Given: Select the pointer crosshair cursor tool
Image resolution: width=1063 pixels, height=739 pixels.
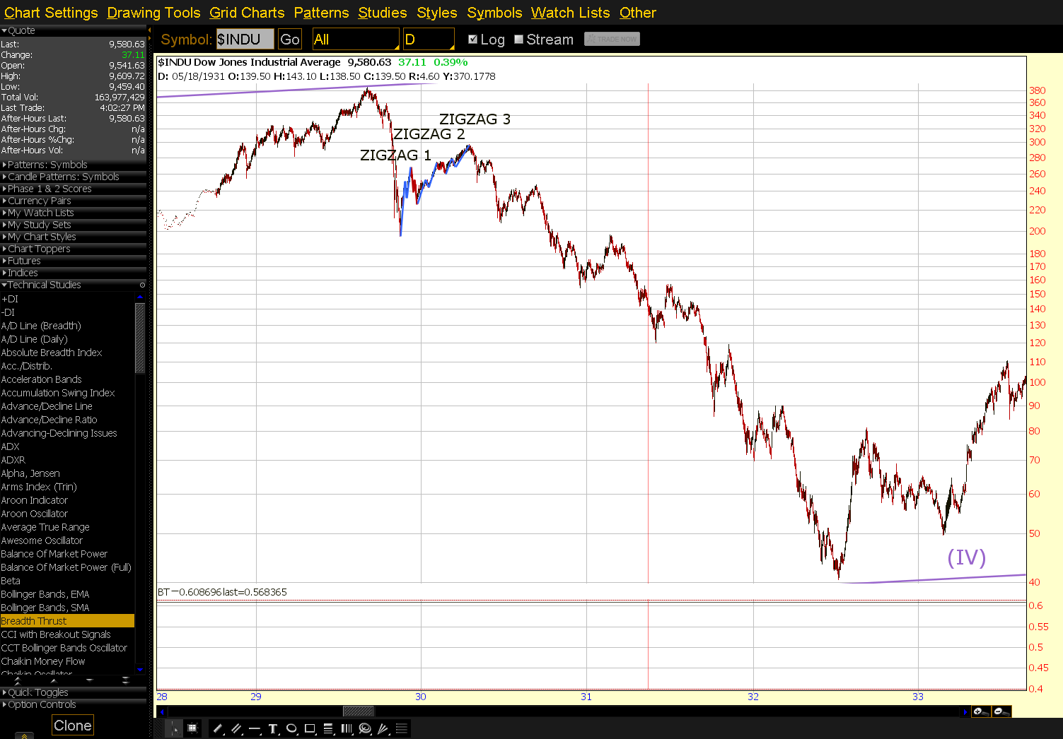Looking at the screenshot, I should point(173,728).
